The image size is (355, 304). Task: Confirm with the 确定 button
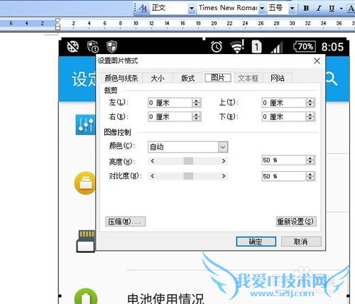pyautogui.click(x=256, y=241)
